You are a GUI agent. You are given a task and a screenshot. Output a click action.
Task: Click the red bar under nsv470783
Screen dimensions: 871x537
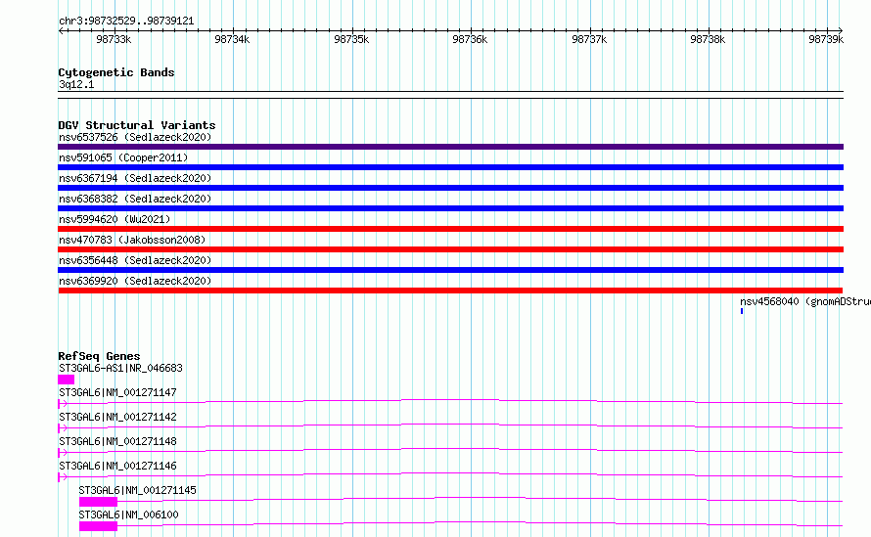click(450, 249)
